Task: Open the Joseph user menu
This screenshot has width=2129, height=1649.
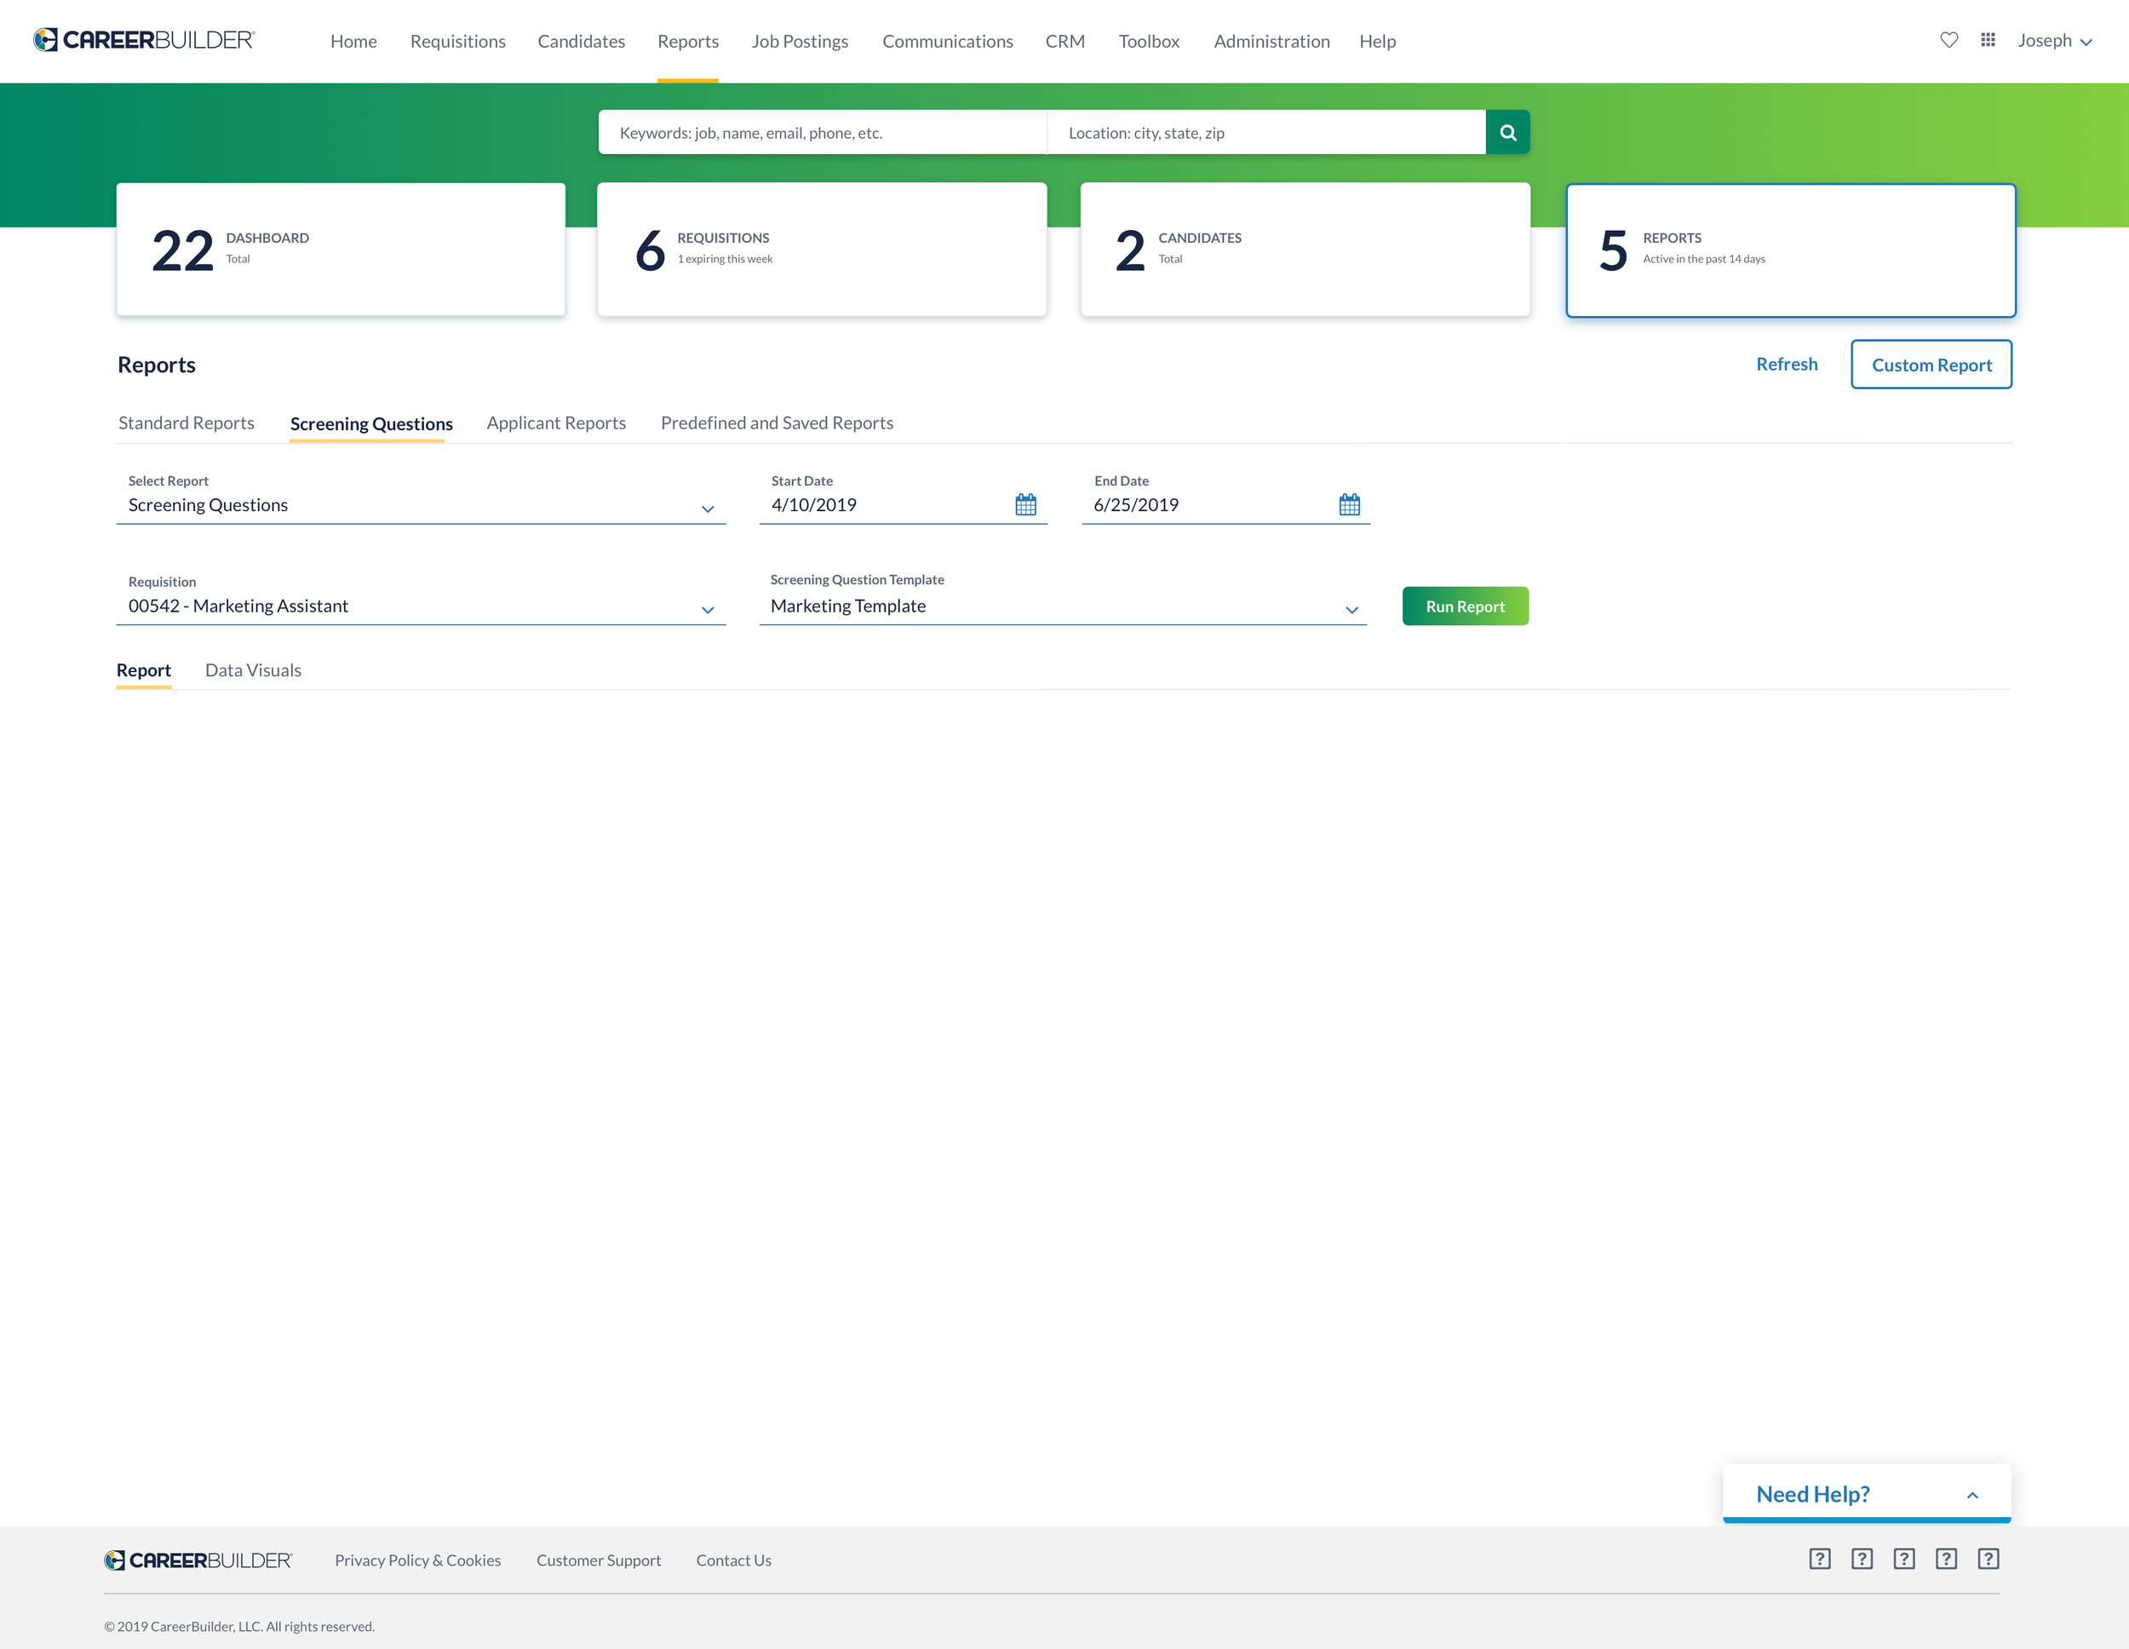Action: (2054, 41)
